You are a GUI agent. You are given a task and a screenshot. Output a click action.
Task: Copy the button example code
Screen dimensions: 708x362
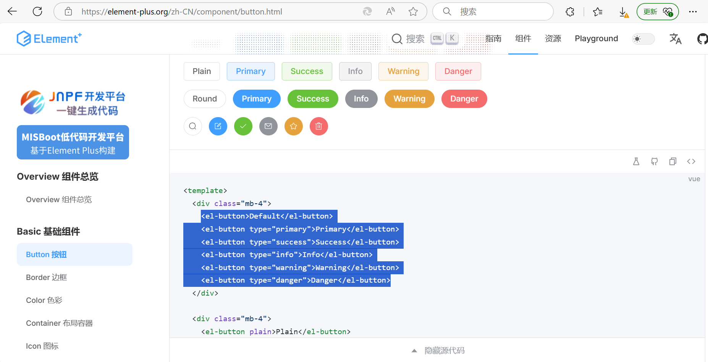pos(673,161)
